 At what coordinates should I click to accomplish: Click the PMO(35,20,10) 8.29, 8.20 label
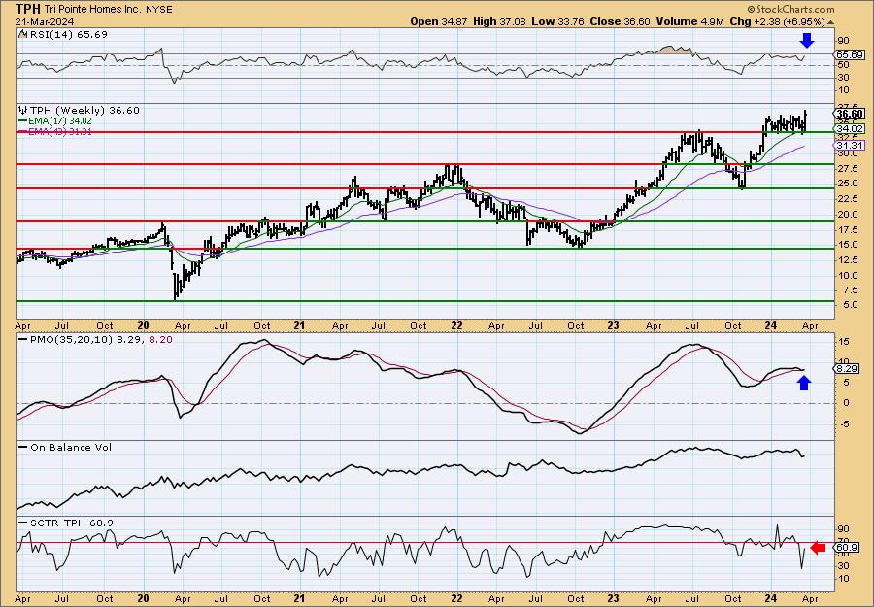95,339
